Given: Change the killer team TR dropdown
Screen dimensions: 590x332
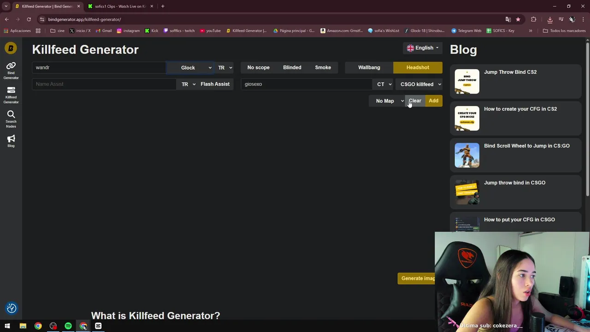Looking at the screenshot, I should coord(224,67).
